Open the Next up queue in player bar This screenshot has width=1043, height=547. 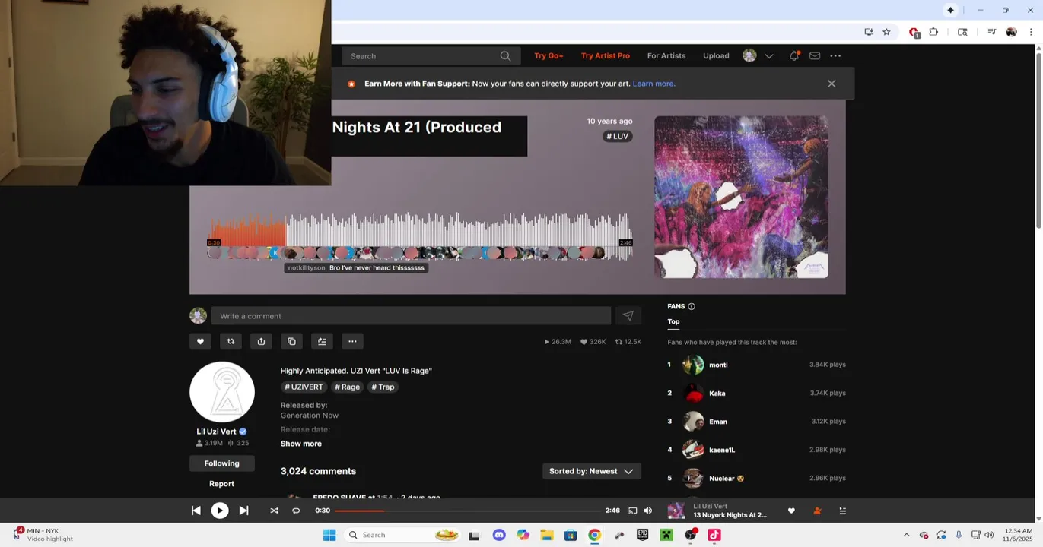pos(842,511)
